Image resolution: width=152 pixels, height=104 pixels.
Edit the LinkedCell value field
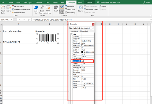tap(87, 61)
